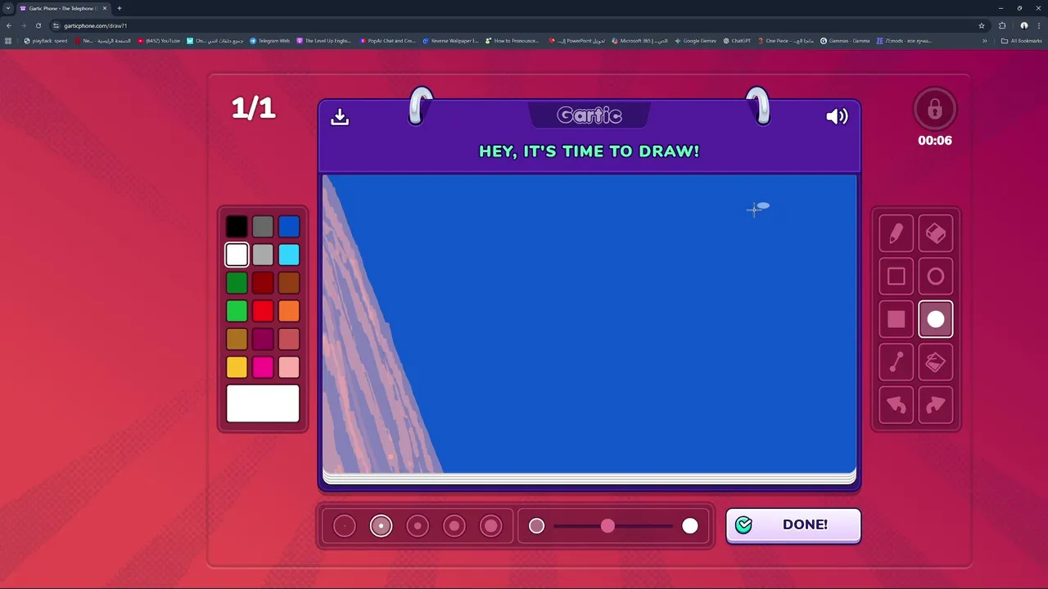Choose the outlined ellipse tool
This screenshot has width=1048, height=589.
[936, 277]
